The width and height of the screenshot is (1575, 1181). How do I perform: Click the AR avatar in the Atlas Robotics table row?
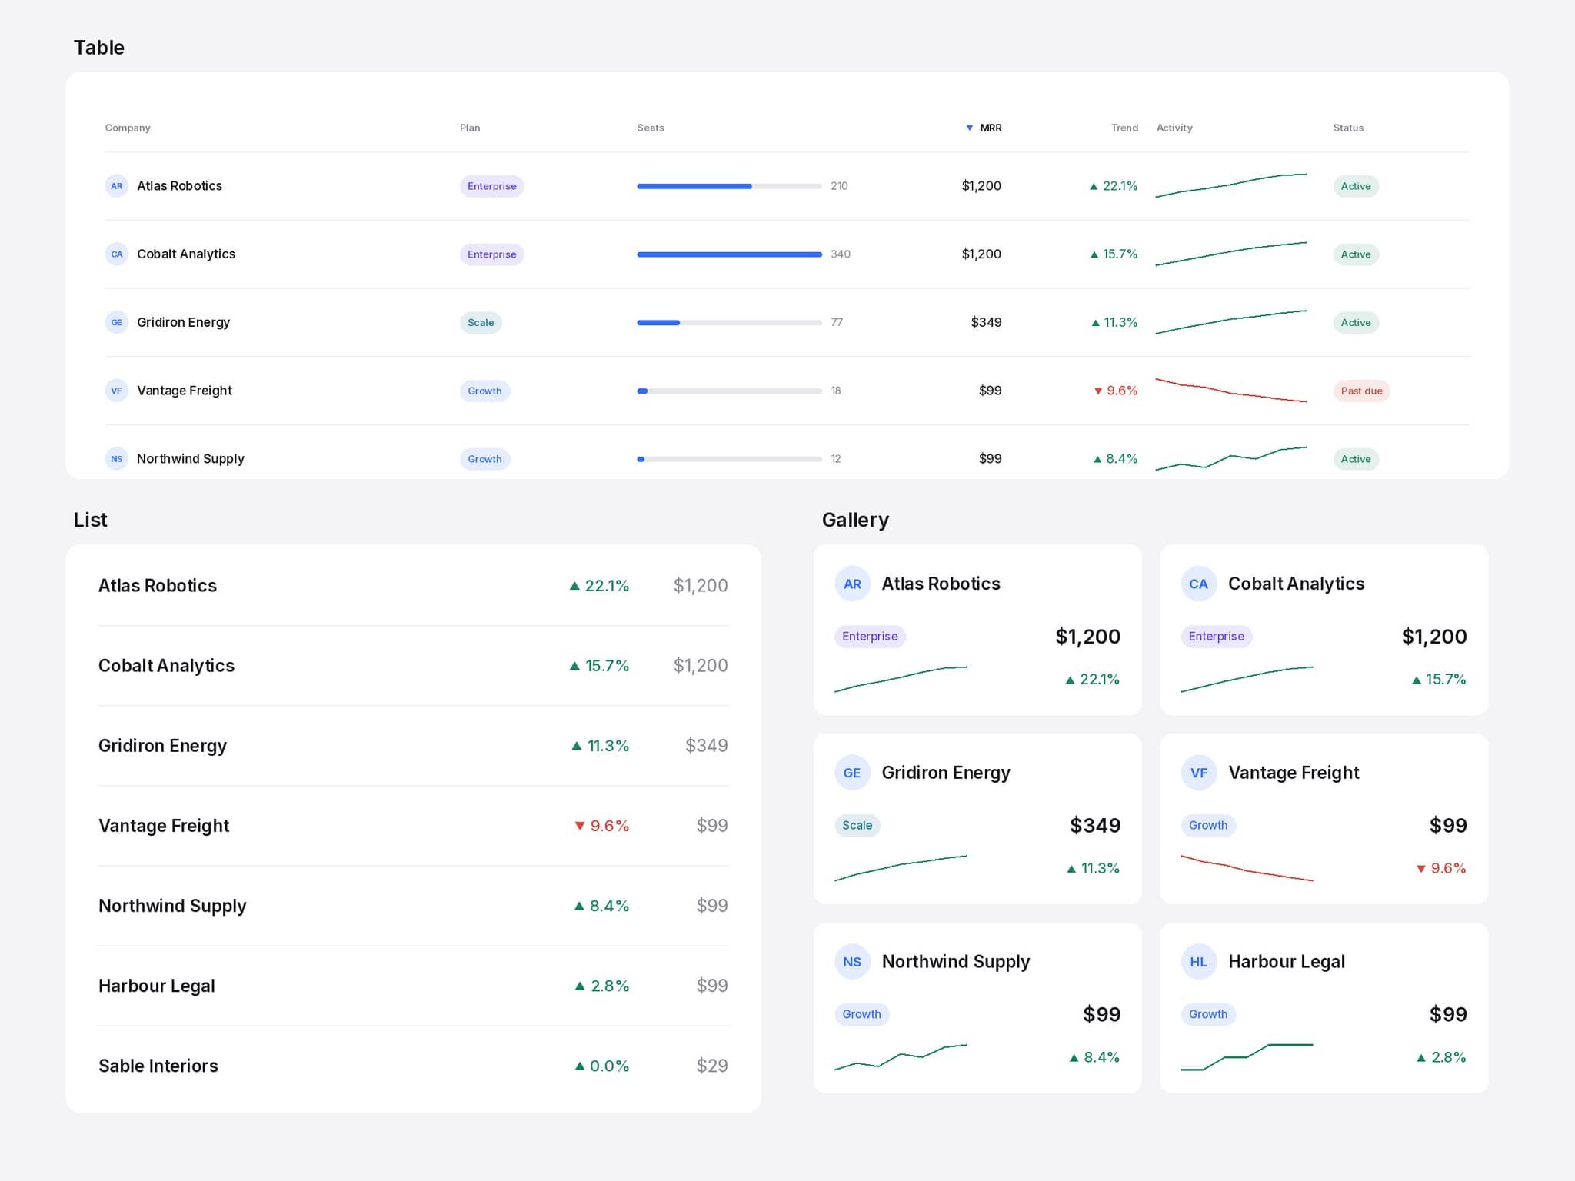coord(116,186)
